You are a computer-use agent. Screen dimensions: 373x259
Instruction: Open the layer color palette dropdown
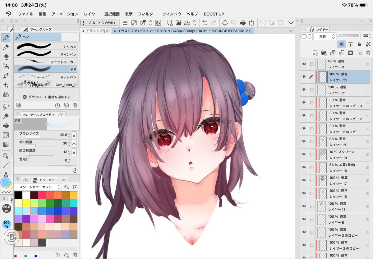[306, 36]
